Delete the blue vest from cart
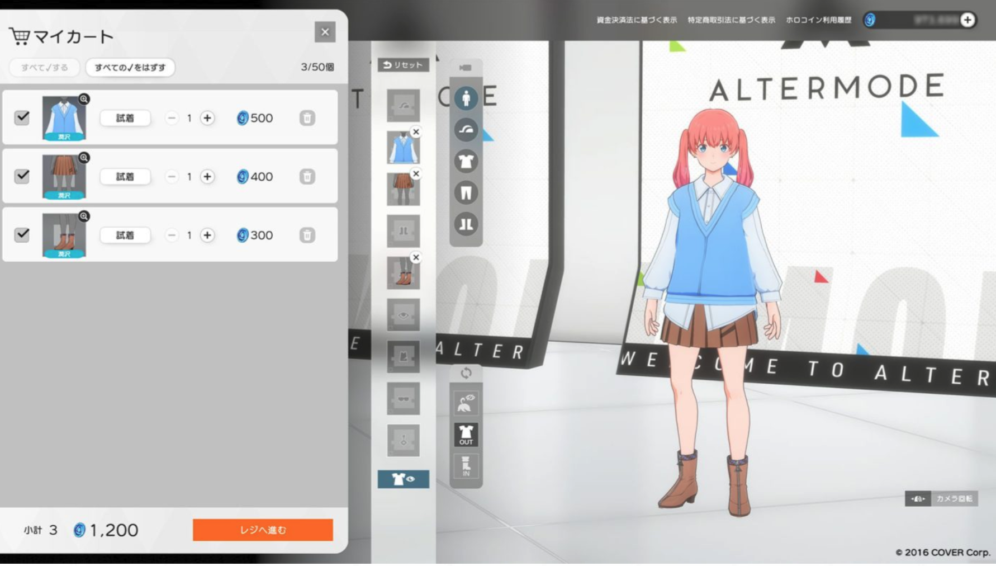 [x=307, y=118]
